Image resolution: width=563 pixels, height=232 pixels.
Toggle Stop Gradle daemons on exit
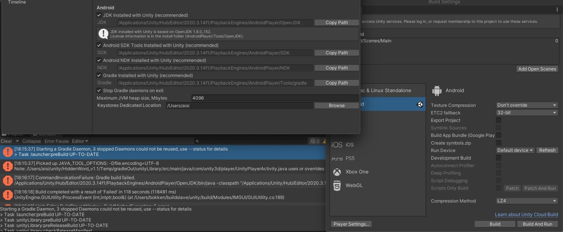[99, 90]
